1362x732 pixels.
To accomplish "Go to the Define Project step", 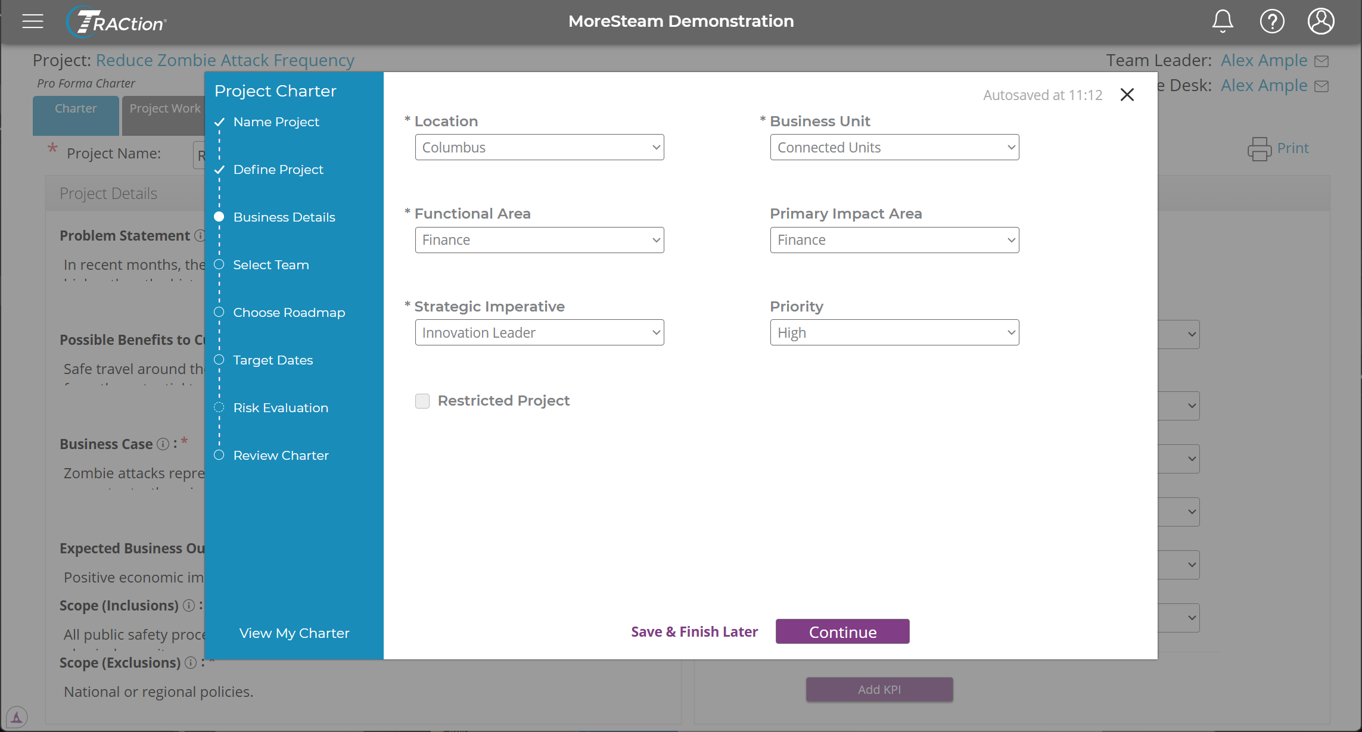I will point(278,170).
